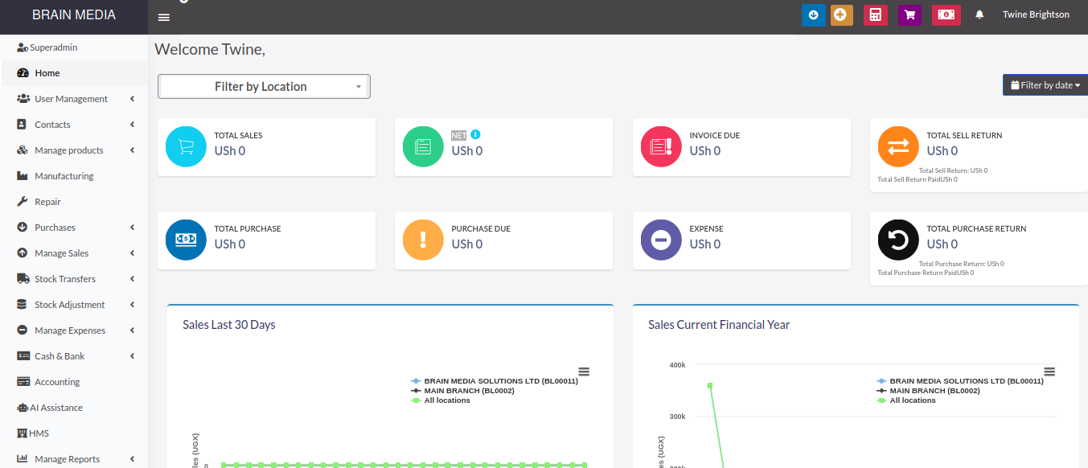Screen dimensions: 1088x468
Task: Toggle MAIN BRANCH legend in 30 Days chart
Action: 462,391
